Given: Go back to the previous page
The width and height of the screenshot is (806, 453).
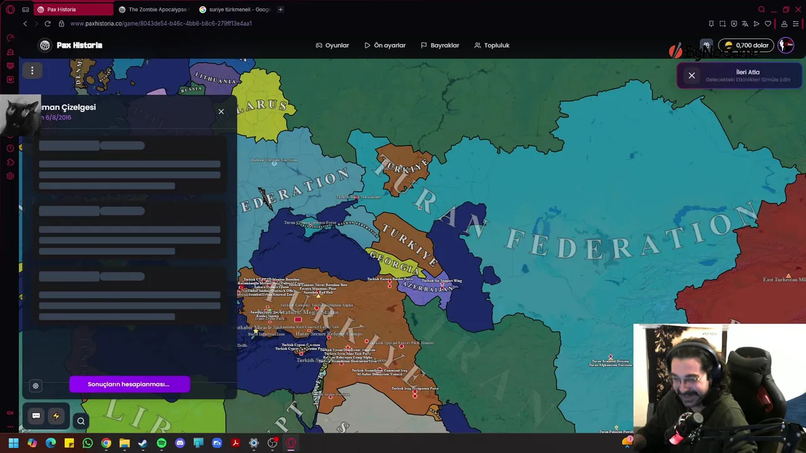Looking at the screenshot, I should pos(25,23).
